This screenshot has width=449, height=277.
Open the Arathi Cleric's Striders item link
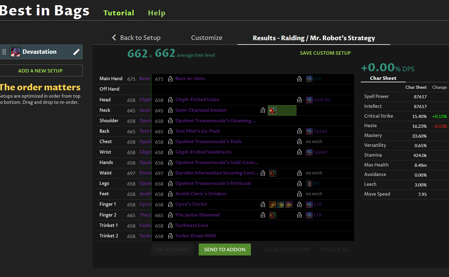click(x=201, y=194)
